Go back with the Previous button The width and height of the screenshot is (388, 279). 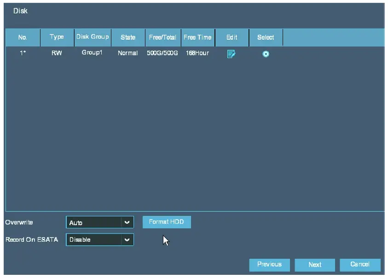coord(269,265)
